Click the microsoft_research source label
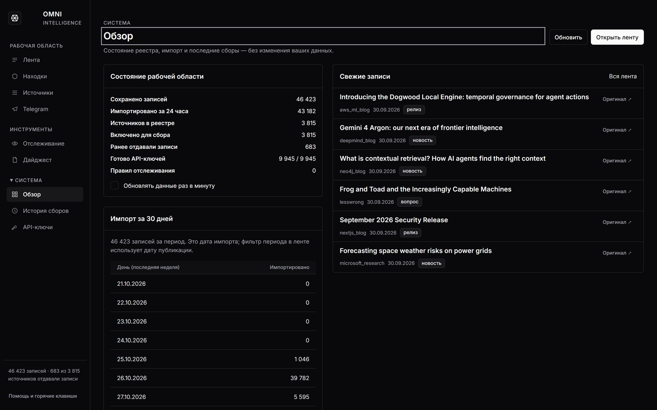 (362, 263)
